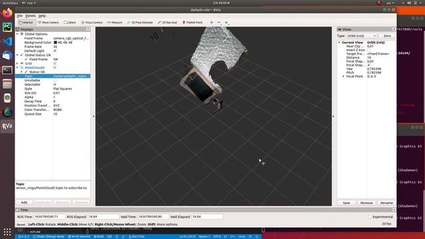Enable the Unreliable checkbox
Screen dimensions: 425x239
pos(54,80)
